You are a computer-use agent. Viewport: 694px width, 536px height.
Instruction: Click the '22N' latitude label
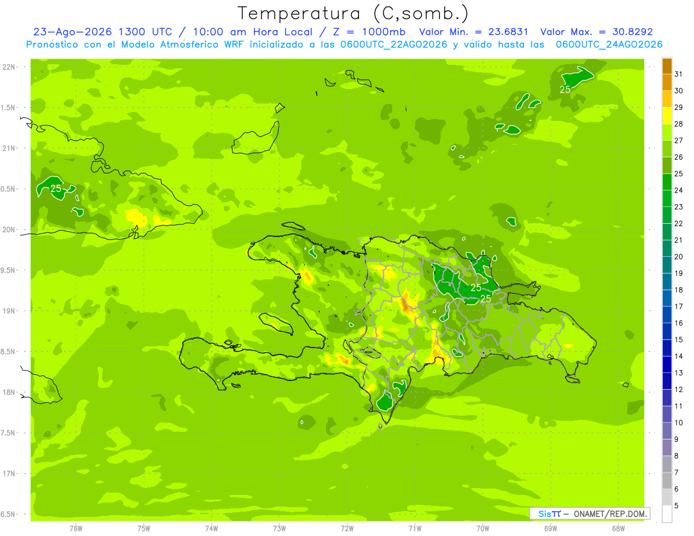(x=9, y=67)
